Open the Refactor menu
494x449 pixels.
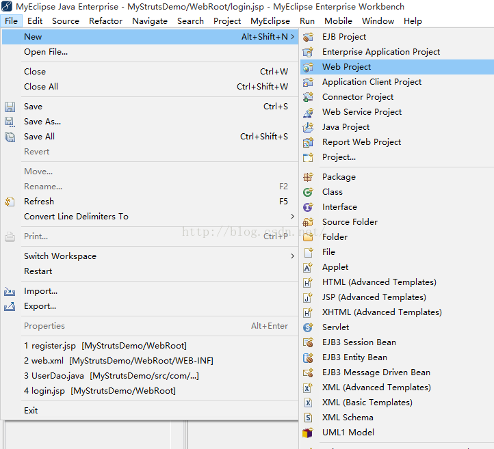[x=105, y=21]
